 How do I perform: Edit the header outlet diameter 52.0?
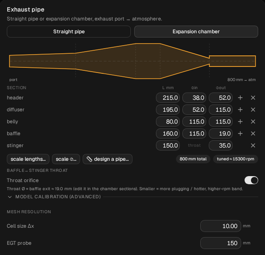221,98
